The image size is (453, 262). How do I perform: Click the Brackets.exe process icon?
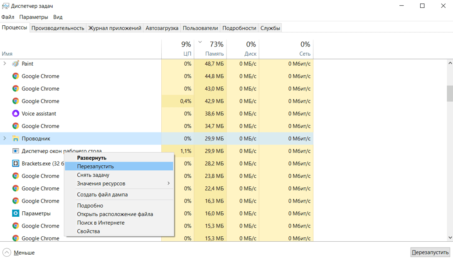[x=15, y=163]
